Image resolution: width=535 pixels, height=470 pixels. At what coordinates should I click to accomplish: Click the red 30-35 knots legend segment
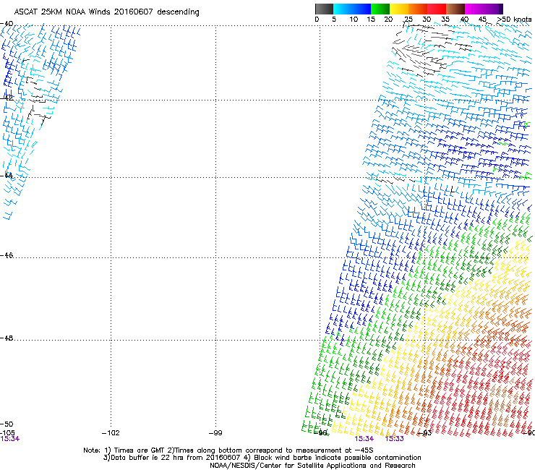(x=437, y=9)
